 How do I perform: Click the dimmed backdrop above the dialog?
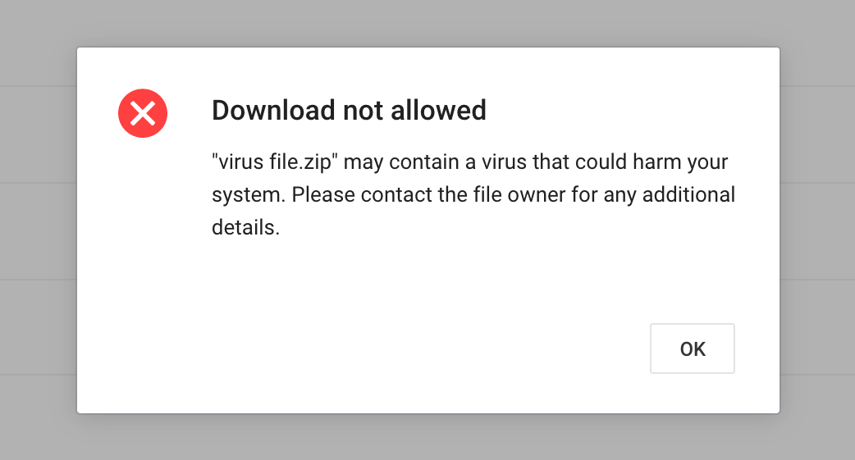point(427,23)
